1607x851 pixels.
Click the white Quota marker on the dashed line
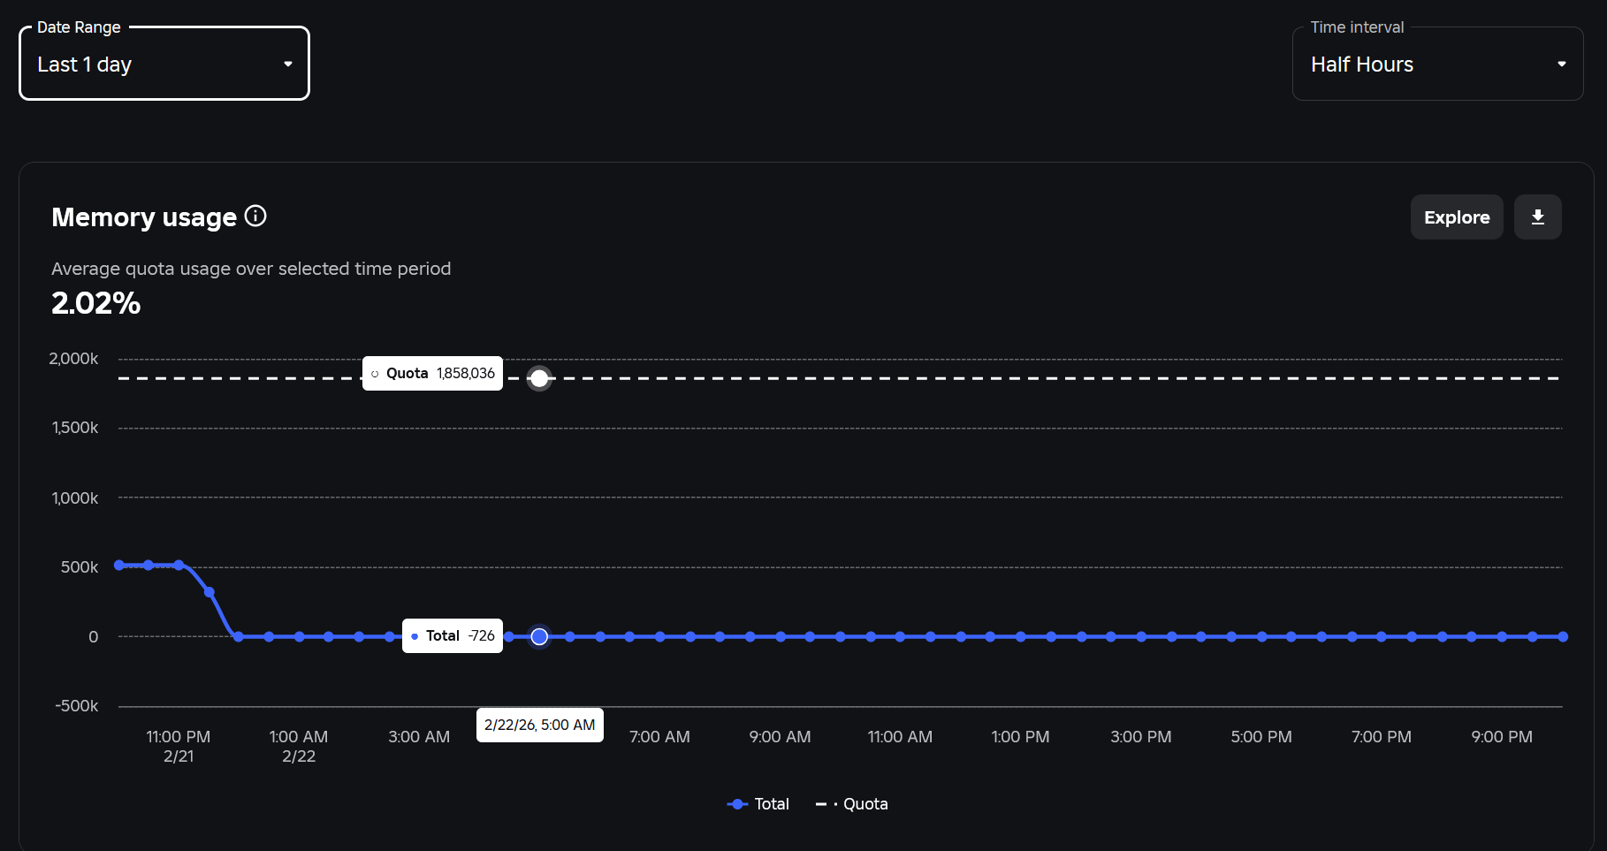pyautogui.click(x=539, y=378)
